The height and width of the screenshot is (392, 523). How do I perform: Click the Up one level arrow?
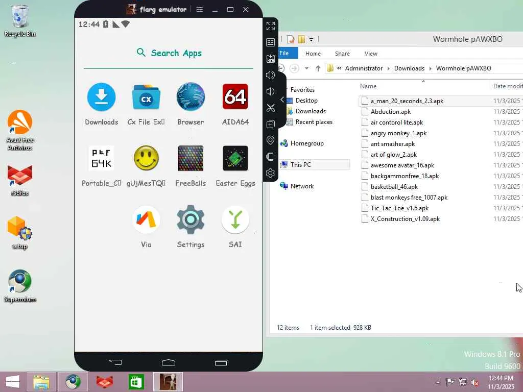[x=318, y=68]
